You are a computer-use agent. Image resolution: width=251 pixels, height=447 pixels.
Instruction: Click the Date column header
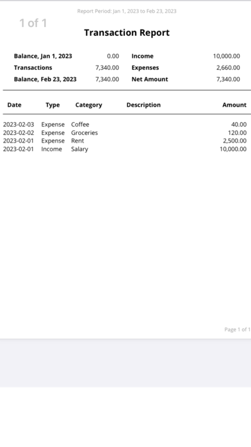(x=14, y=105)
